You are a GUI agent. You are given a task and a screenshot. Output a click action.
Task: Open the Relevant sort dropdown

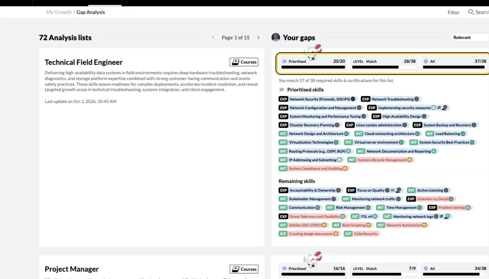(x=470, y=37)
